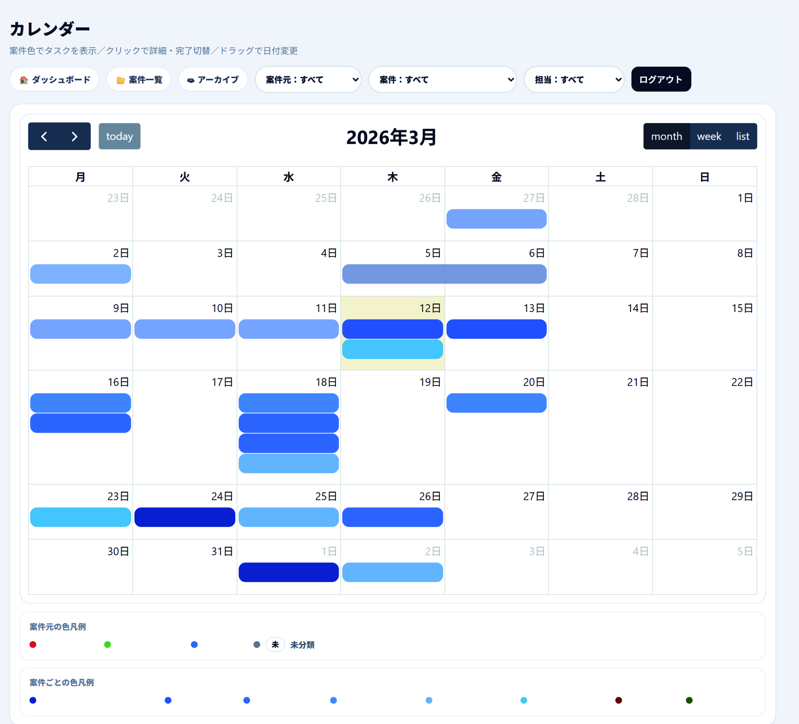Open the cyan task on the 12th

[392, 349]
